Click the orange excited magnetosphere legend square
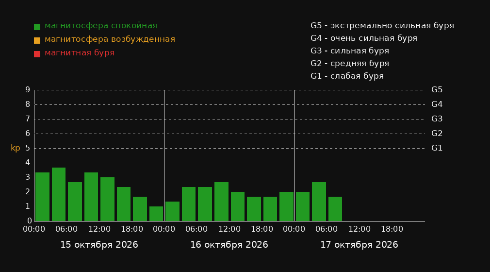The width and height of the screenshot is (490, 272). coord(37,40)
